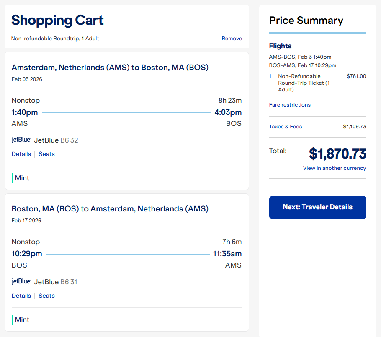381x338 pixels.
Task: Click the Mint fare label on the Boston to Amsterdam flight
Action: [x=22, y=320]
